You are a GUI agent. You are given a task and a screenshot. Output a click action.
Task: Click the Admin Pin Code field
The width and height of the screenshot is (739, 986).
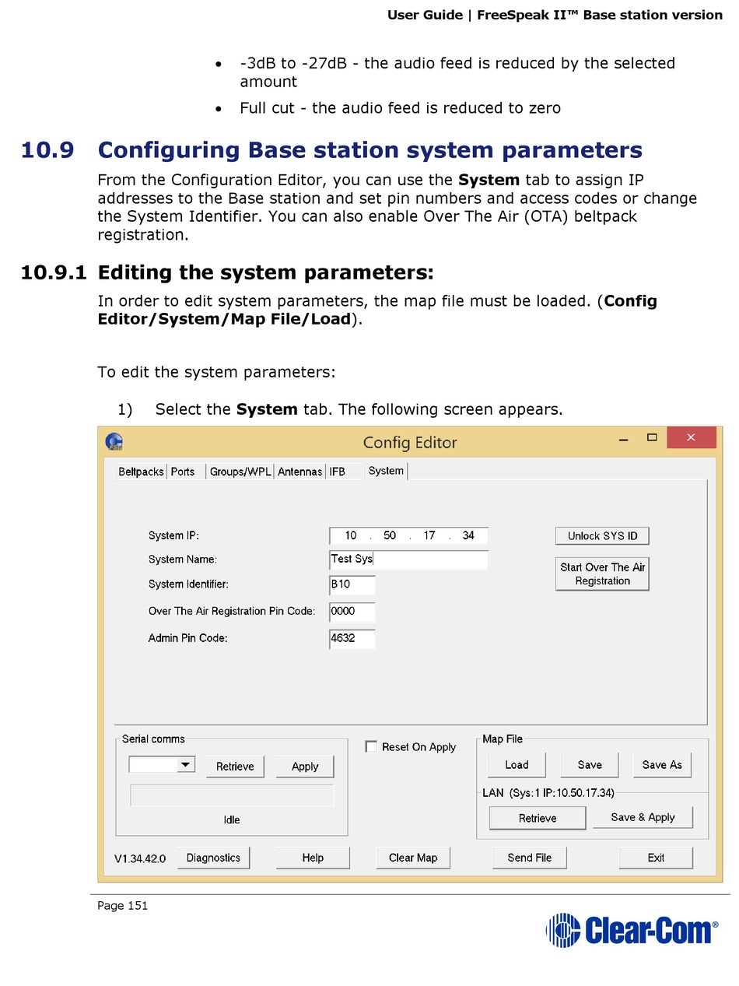coord(352,638)
